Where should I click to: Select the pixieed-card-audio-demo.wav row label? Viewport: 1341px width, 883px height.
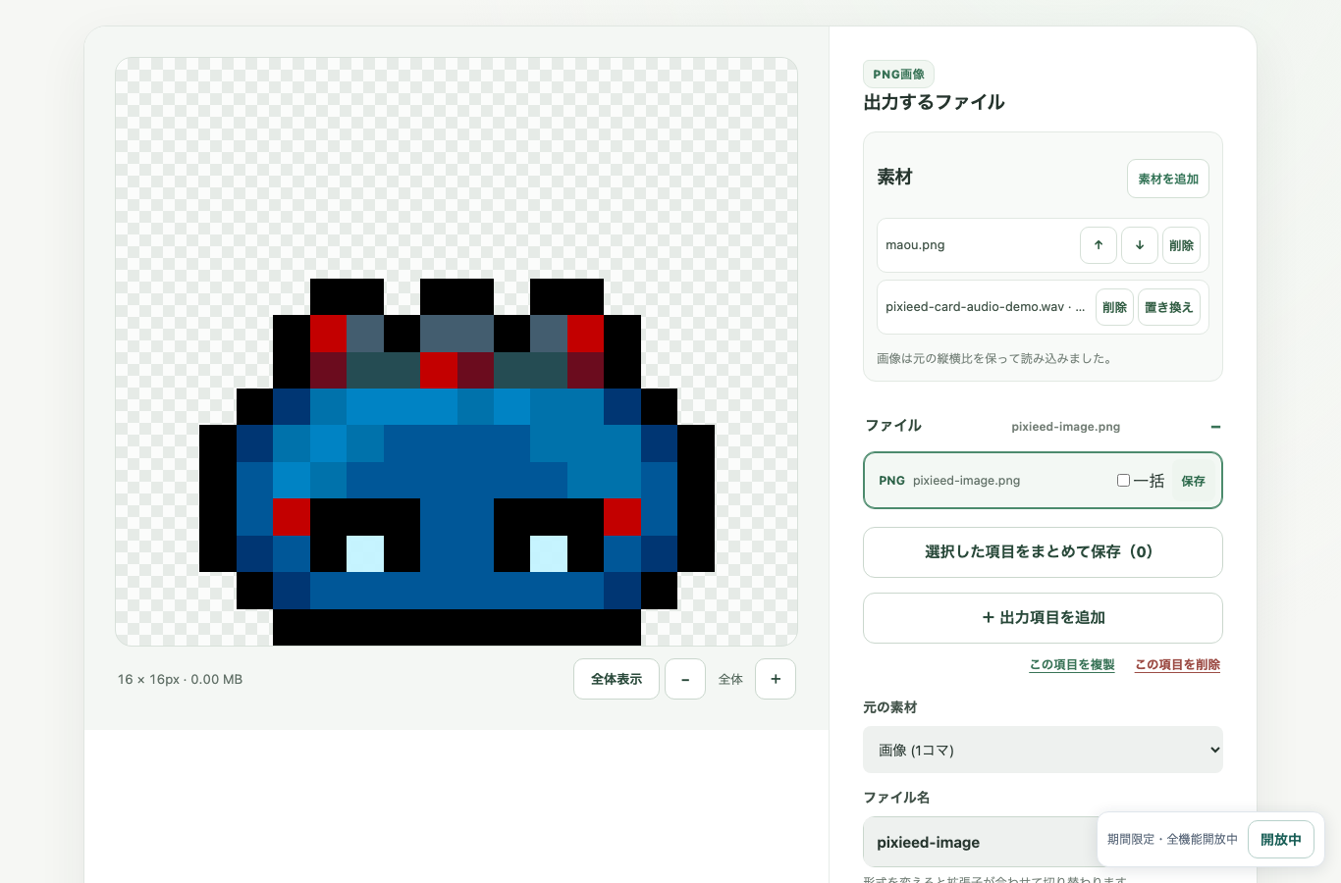(985, 307)
